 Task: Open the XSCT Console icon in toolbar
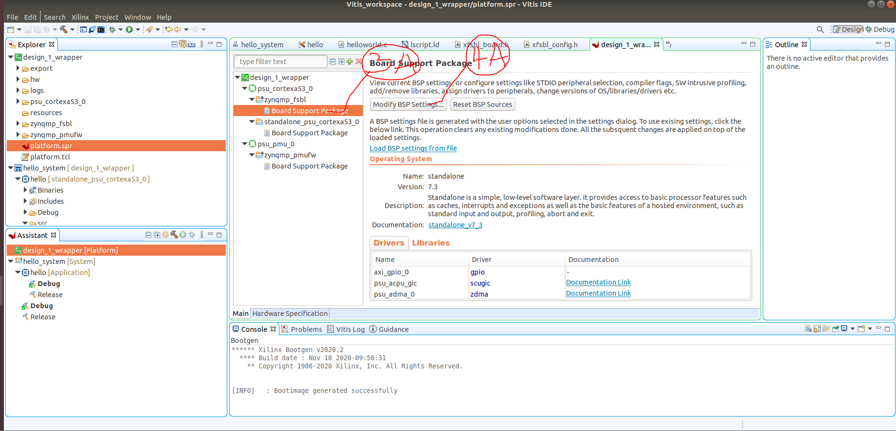(x=83, y=29)
